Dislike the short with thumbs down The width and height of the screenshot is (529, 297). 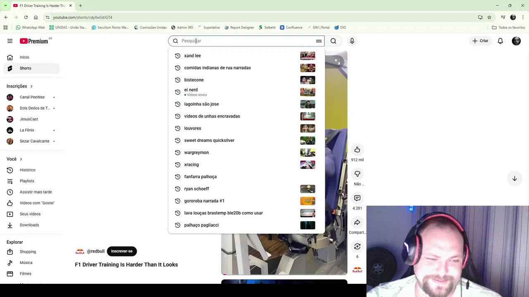coord(357,174)
